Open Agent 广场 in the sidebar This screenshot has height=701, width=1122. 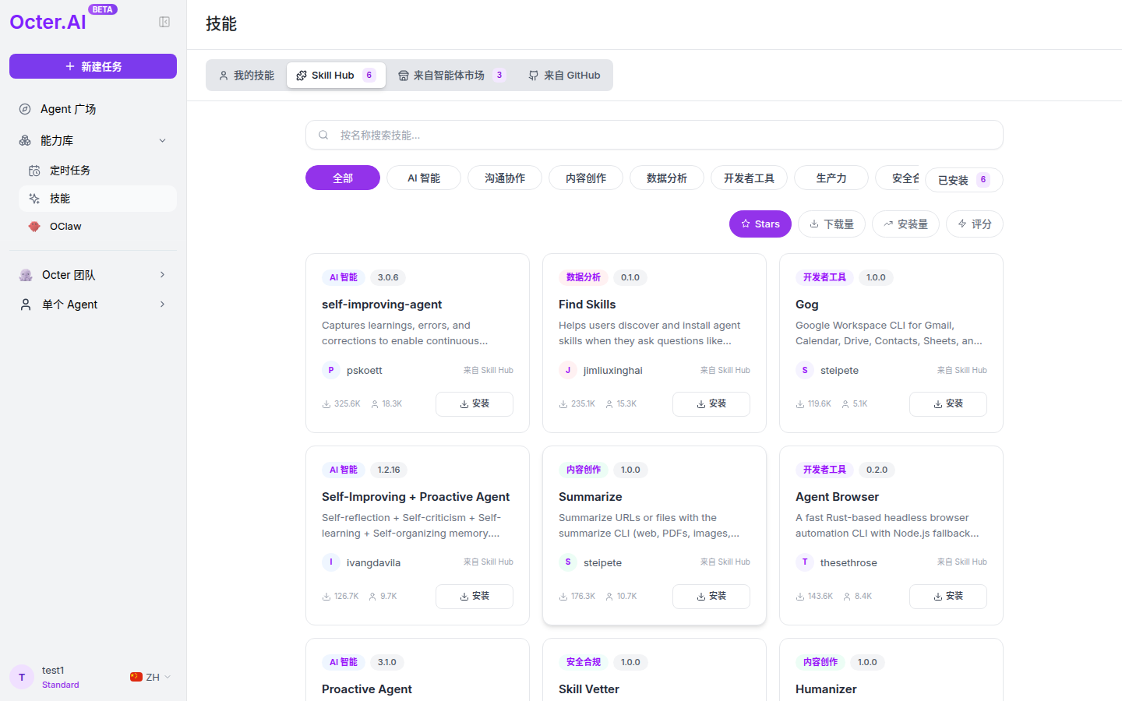pos(93,109)
